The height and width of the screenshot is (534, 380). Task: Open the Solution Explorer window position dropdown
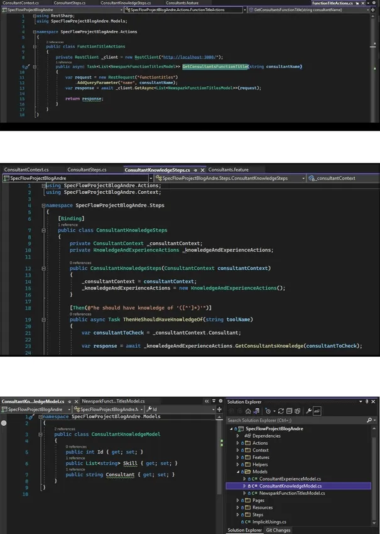(361, 401)
